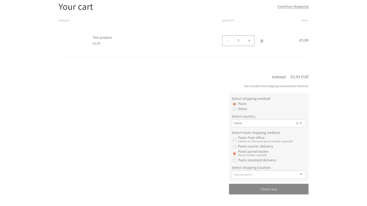Click the Subtotal €3,99 EUR amount

(299, 77)
